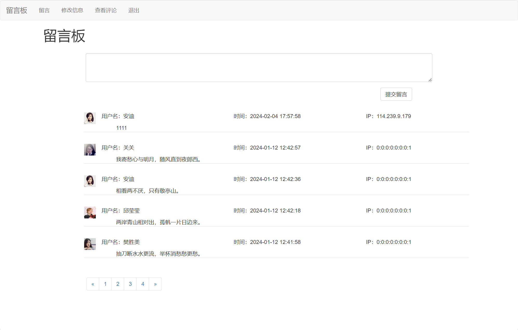
Task: Click the 留言板 navbar brand
Action: [17, 10]
